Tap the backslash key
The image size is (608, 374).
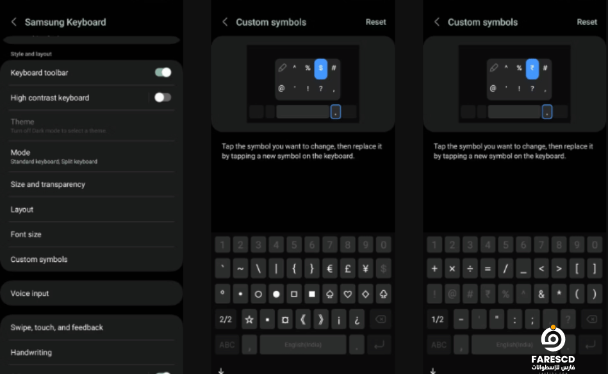click(x=258, y=268)
